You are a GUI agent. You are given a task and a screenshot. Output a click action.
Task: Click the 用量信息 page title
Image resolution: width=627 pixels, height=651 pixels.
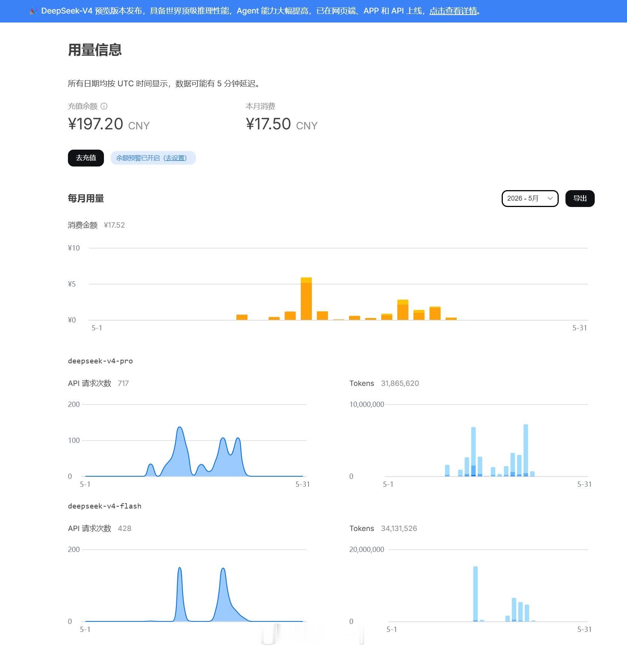point(95,50)
